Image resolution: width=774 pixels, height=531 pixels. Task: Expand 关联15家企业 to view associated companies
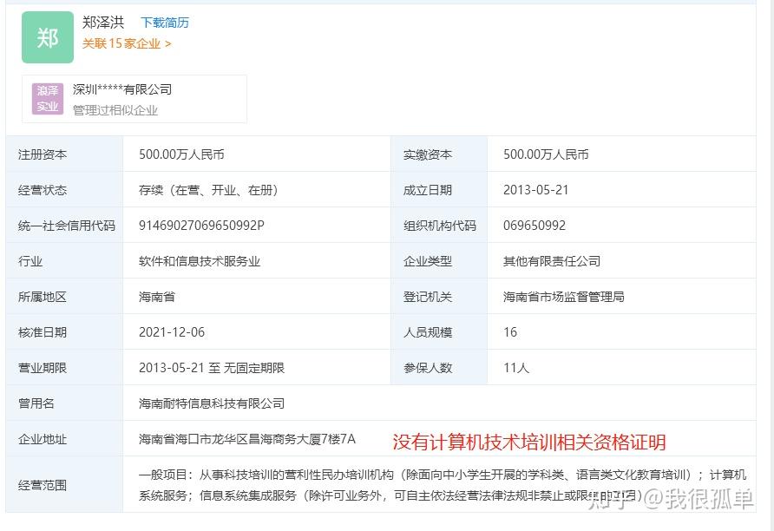click(123, 43)
